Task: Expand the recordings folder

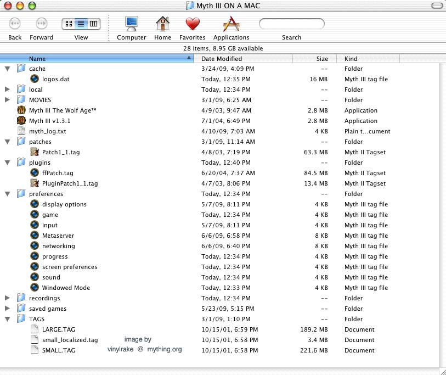Action: (7, 298)
